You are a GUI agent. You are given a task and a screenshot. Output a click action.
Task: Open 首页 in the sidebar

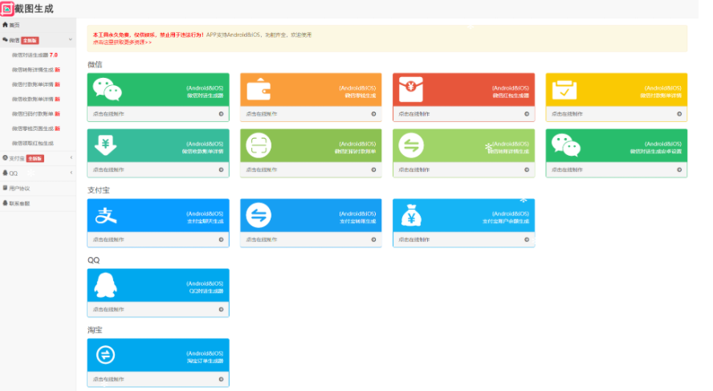click(12, 25)
